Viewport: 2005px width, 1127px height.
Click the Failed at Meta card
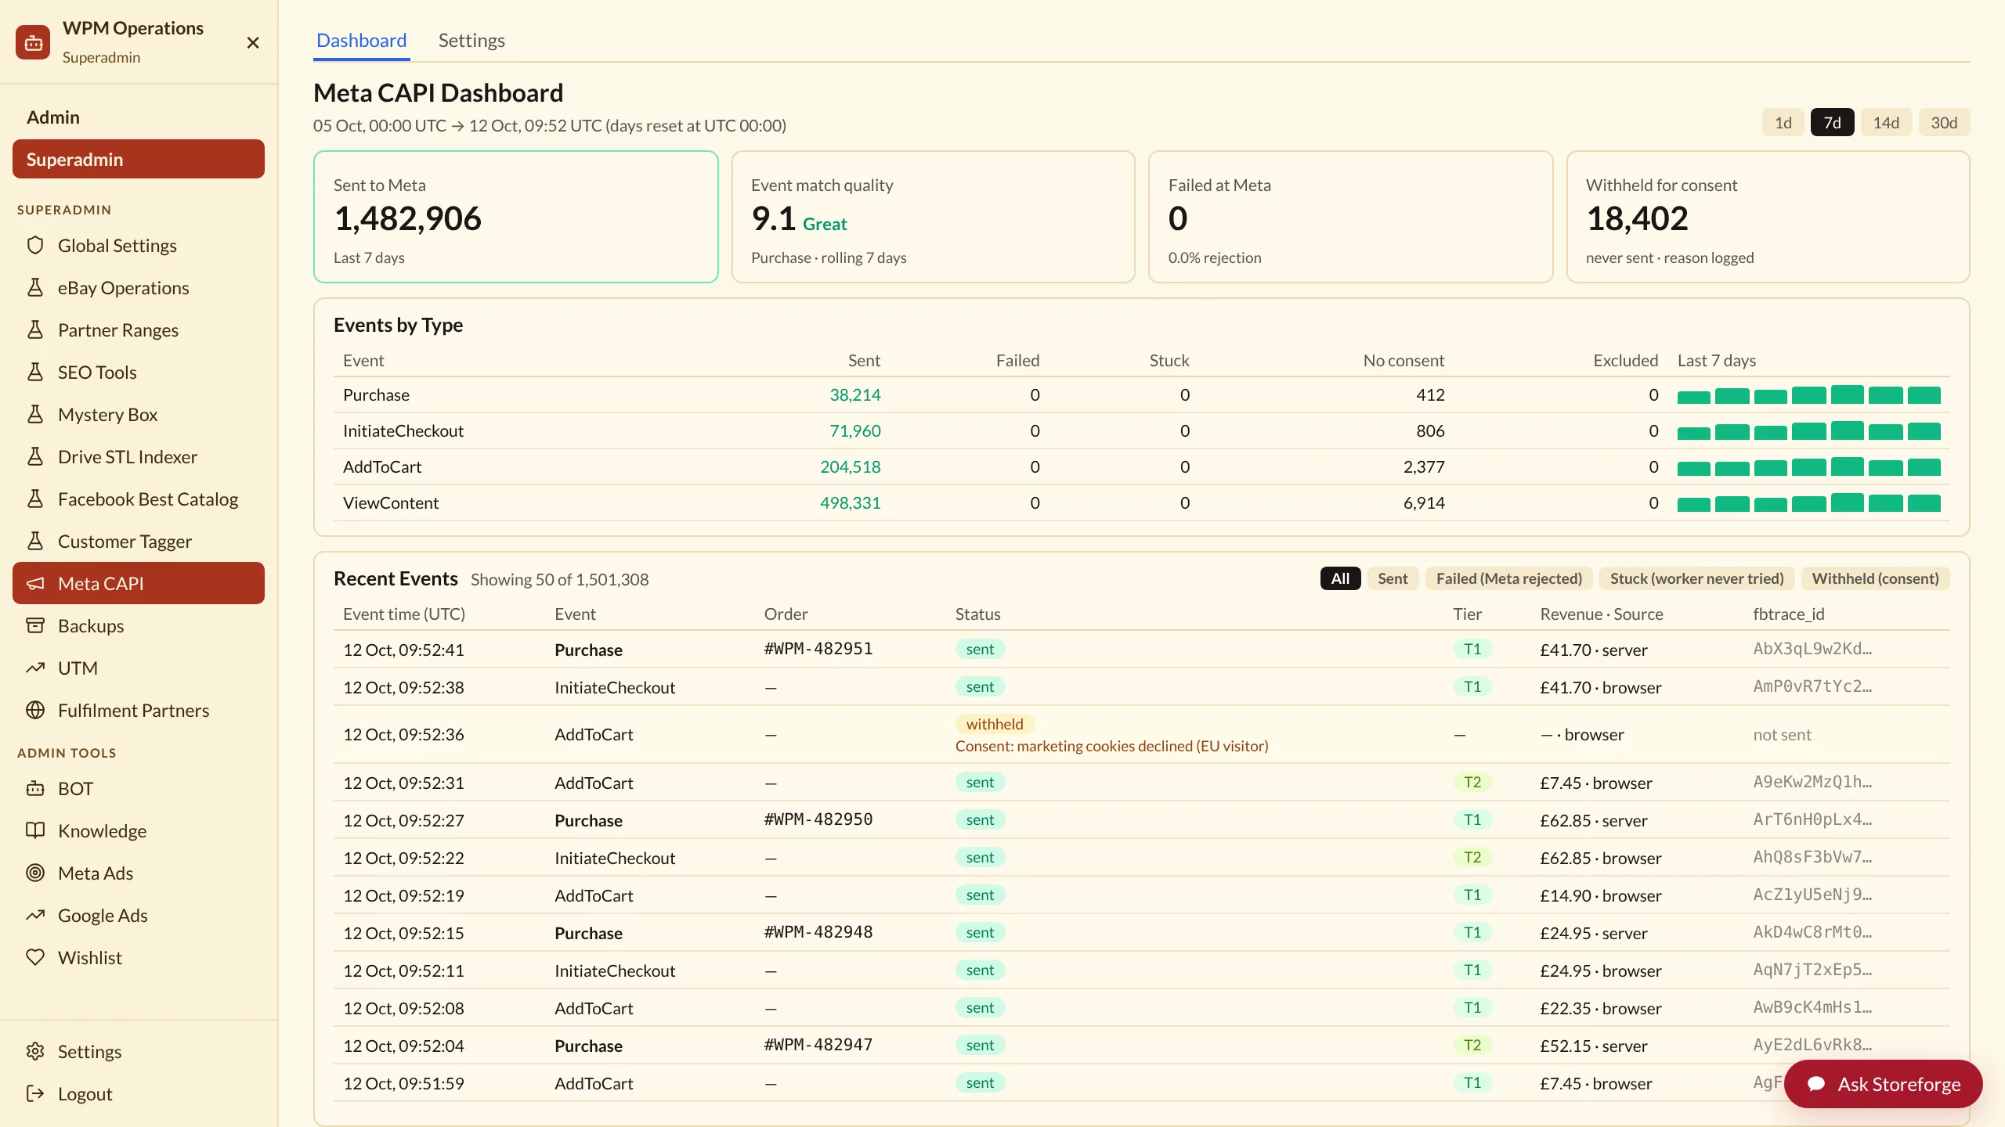click(x=1350, y=217)
